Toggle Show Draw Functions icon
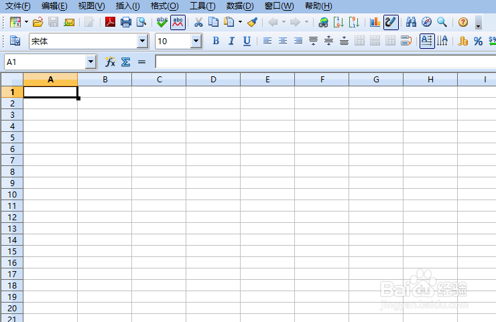 (391, 22)
